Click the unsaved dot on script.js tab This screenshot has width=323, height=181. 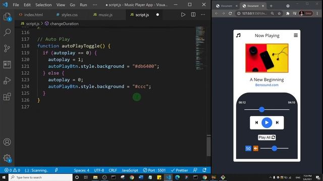(x=157, y=15)
